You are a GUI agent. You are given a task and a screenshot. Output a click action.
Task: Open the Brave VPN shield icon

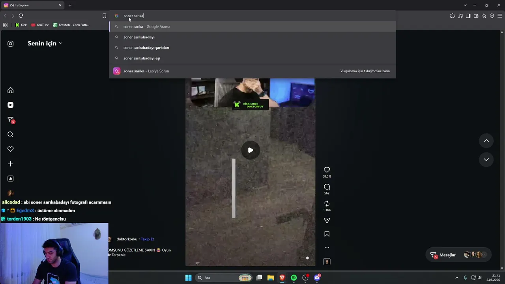click(492, 16)
